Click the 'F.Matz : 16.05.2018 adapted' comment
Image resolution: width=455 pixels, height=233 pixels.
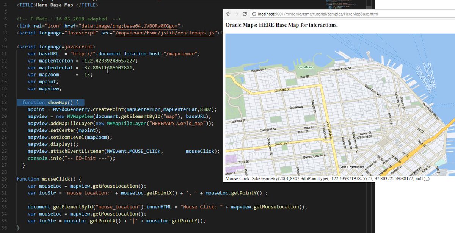68,18
